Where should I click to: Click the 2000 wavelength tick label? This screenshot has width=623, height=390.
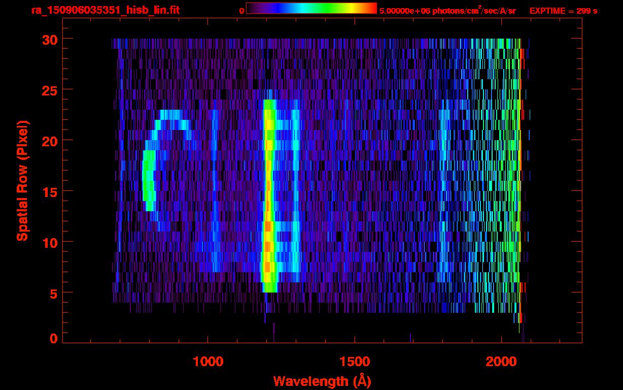click(501, 362)
